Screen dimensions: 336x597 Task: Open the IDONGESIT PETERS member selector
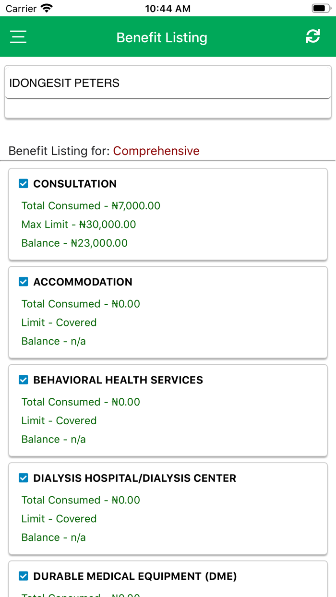coord(168,82)
